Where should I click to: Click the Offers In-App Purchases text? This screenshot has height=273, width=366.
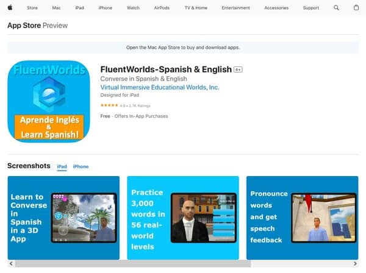point(142,116)
